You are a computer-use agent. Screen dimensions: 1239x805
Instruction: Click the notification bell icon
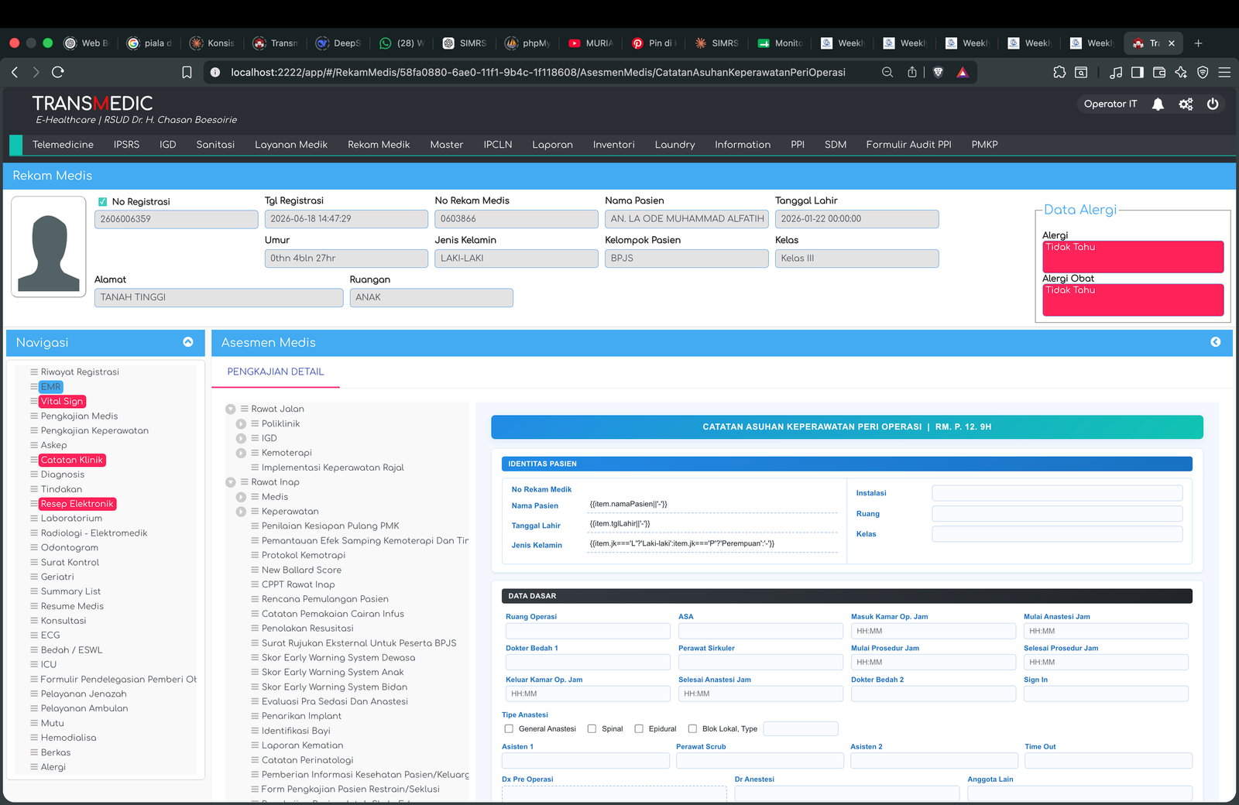[1158, 104]
